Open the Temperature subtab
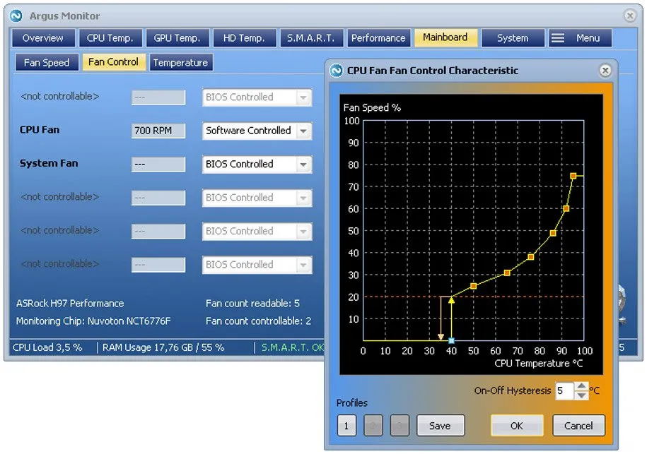The height and width of the screenshot is (454, 647). click(x=180, y=63)
